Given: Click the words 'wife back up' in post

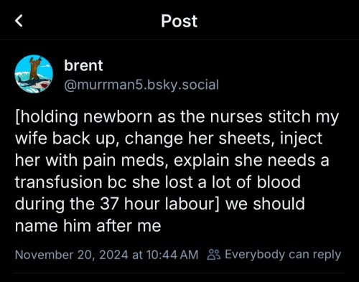Looking at the screenshot, I should click(65, 139).
